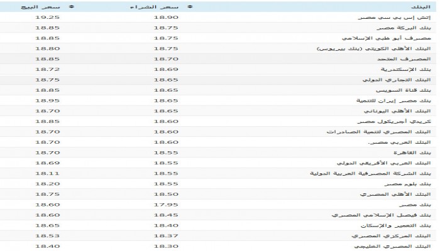Select the البنك المصري الخليجي bank name
Screen dimensions: 440x251
pyautogui.click(x=392, y=246)
